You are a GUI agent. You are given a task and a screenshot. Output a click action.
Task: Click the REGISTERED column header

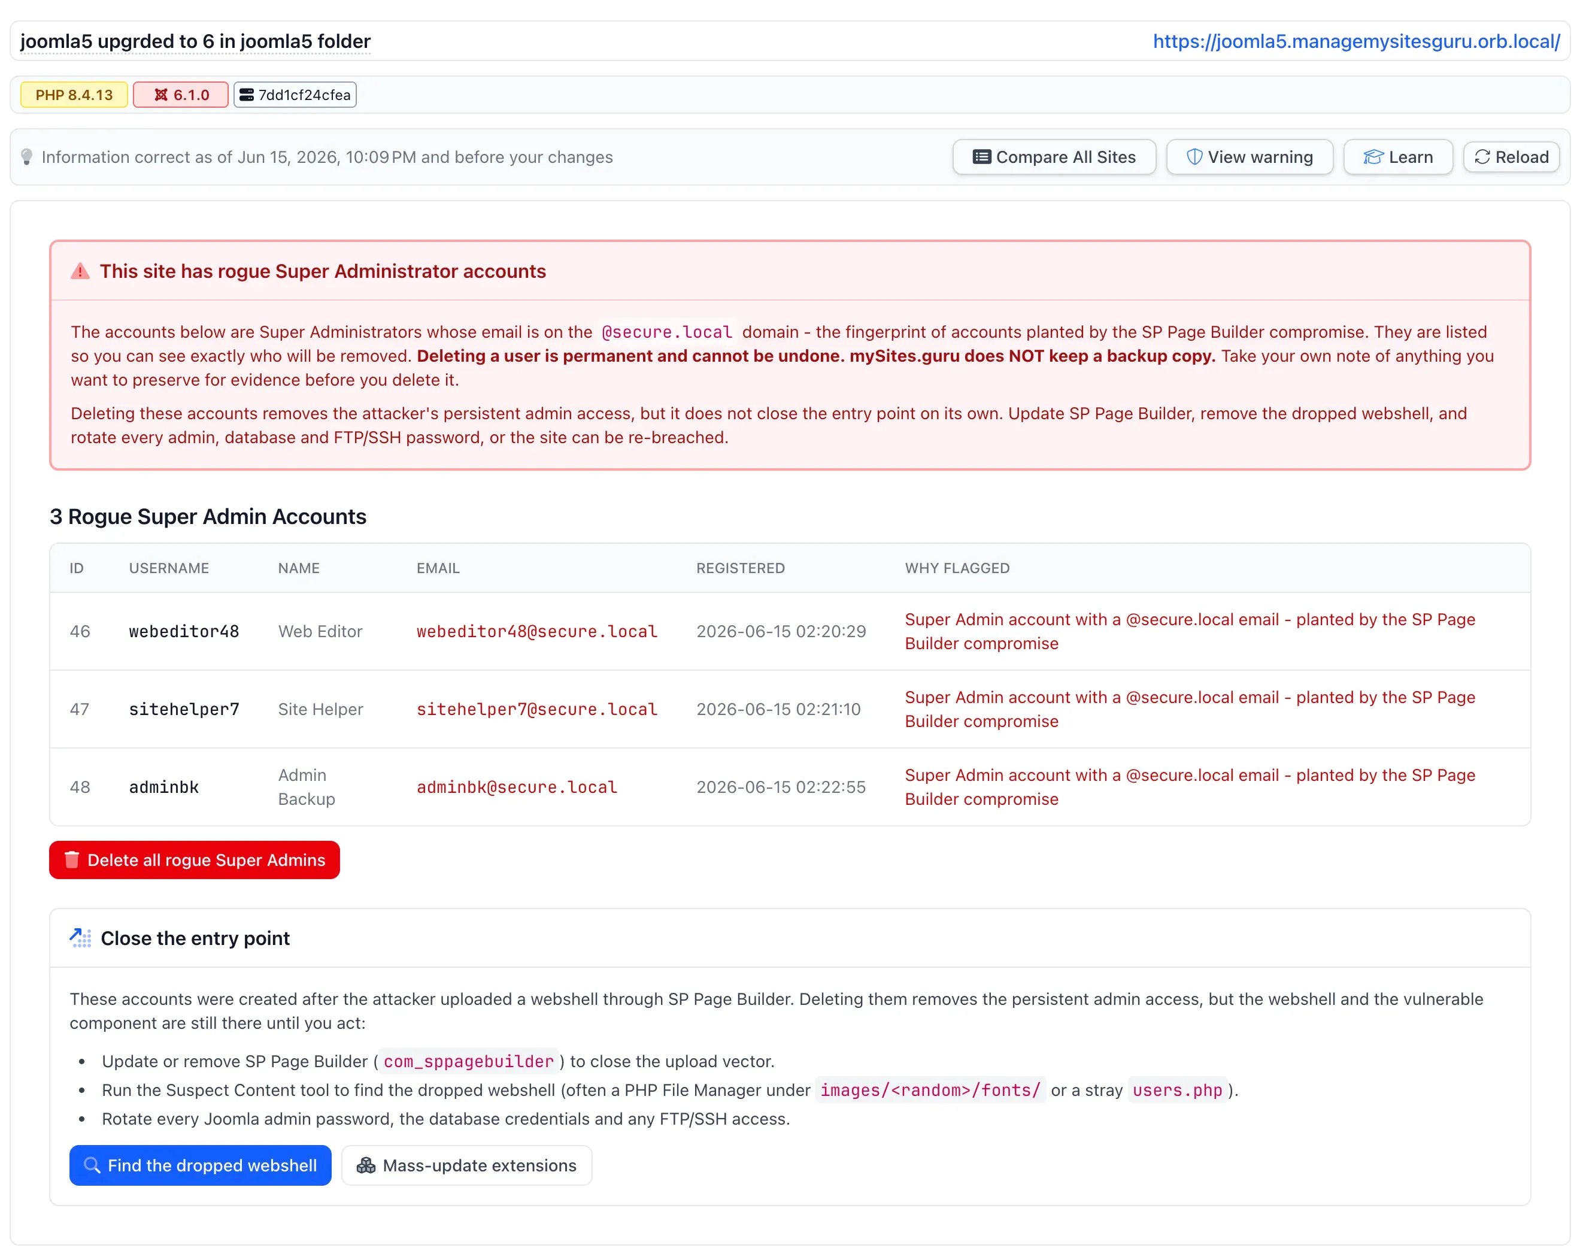[x=740, y=568]
